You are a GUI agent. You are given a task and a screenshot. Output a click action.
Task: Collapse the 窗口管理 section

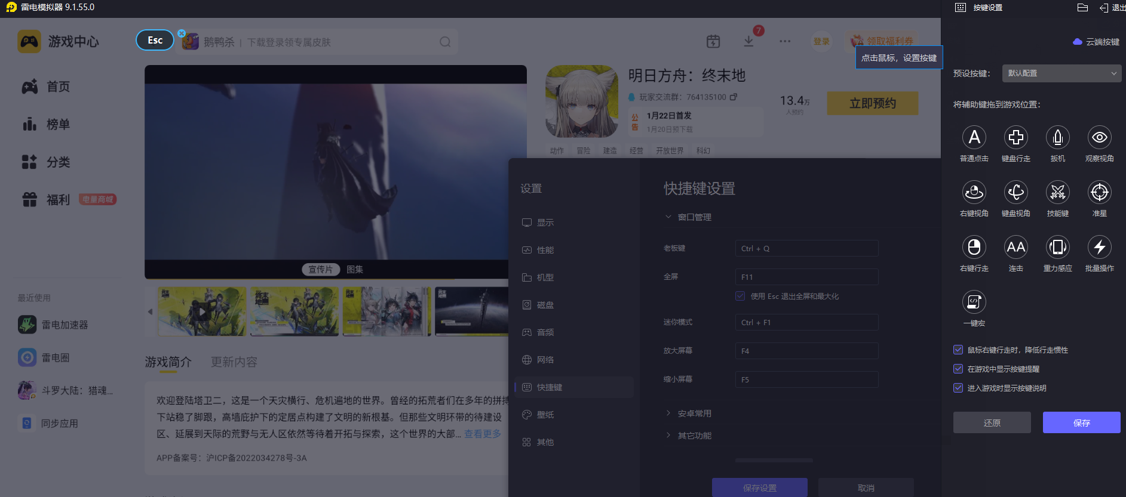tap(688, 217)
